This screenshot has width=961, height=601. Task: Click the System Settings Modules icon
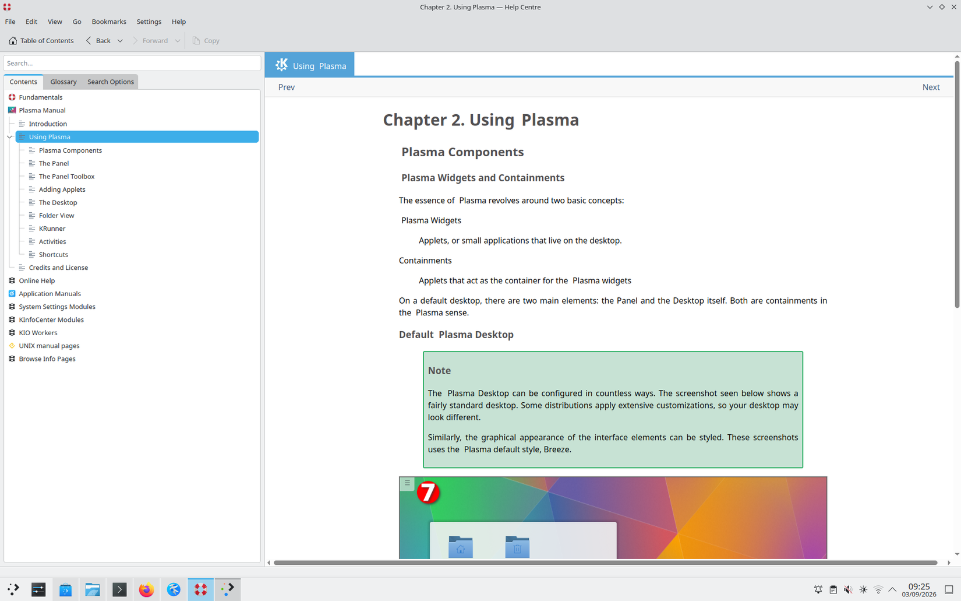[x=12, y=307]
